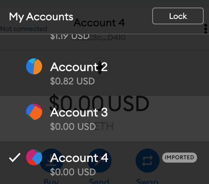Click the Account 3 avatar icon
209x184 pixels.
tap(34, 112)
